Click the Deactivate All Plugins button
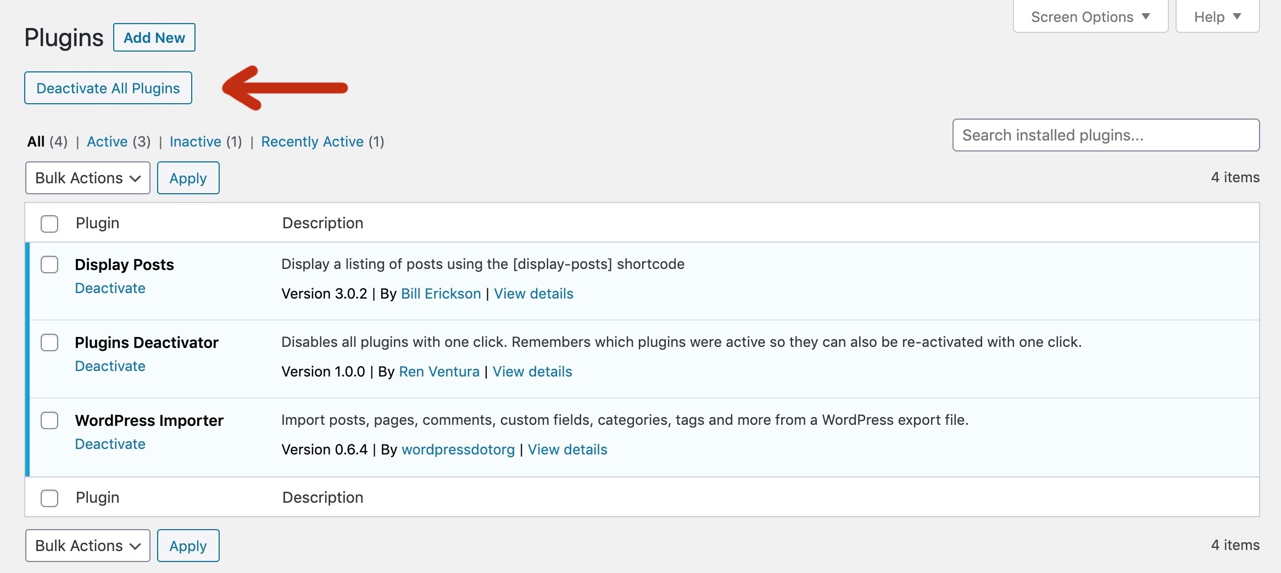 pyautogui.click(x=108, y=88)
